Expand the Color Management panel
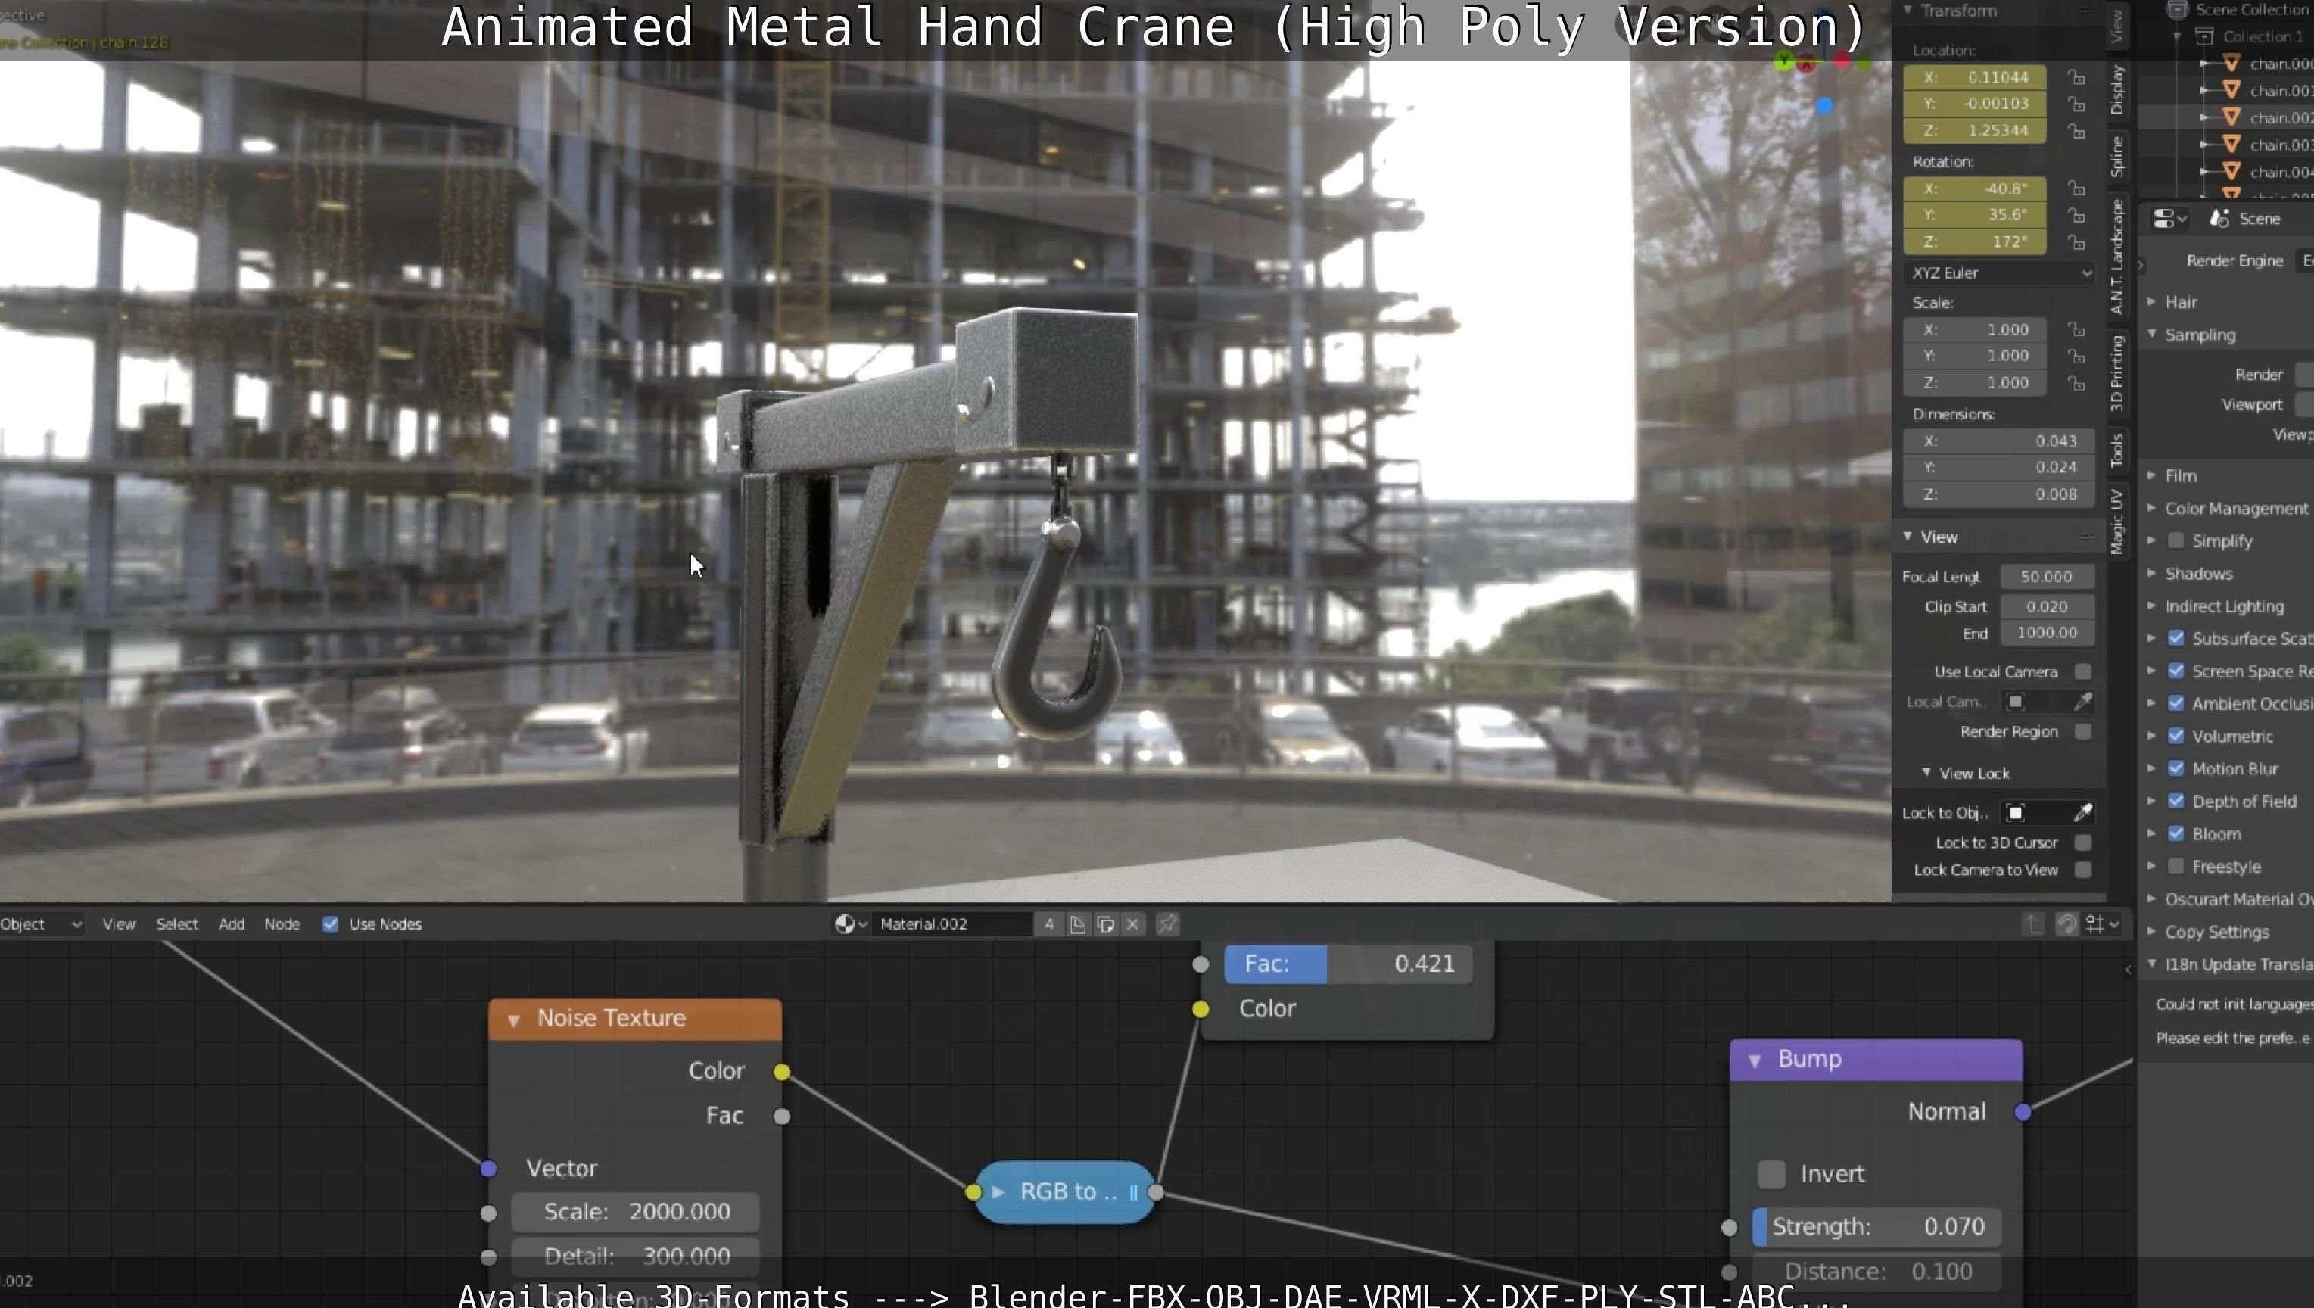 click(x=2151, y=508)
